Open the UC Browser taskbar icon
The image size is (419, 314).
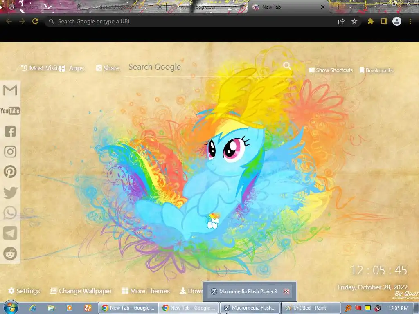(x=88, y=308)
